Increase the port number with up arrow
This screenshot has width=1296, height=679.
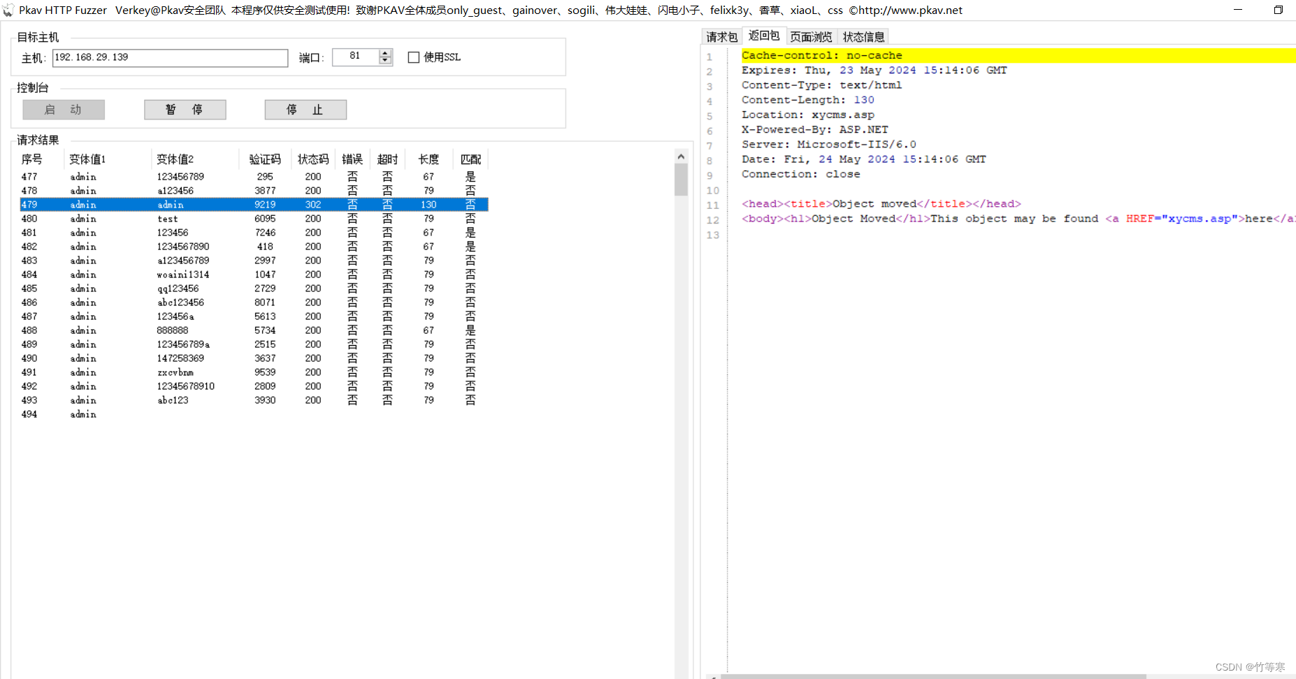point(385,53)
